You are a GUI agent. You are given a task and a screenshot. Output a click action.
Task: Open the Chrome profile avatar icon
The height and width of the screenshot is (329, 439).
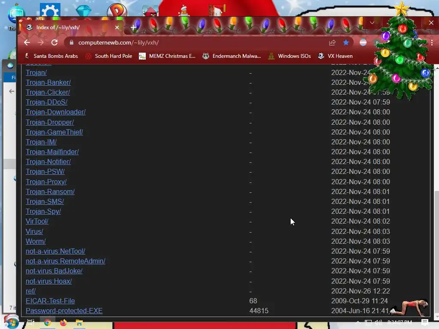click(363, 42)
